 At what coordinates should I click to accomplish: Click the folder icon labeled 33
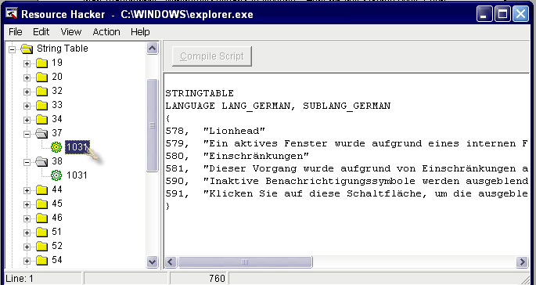coord(41,106)
